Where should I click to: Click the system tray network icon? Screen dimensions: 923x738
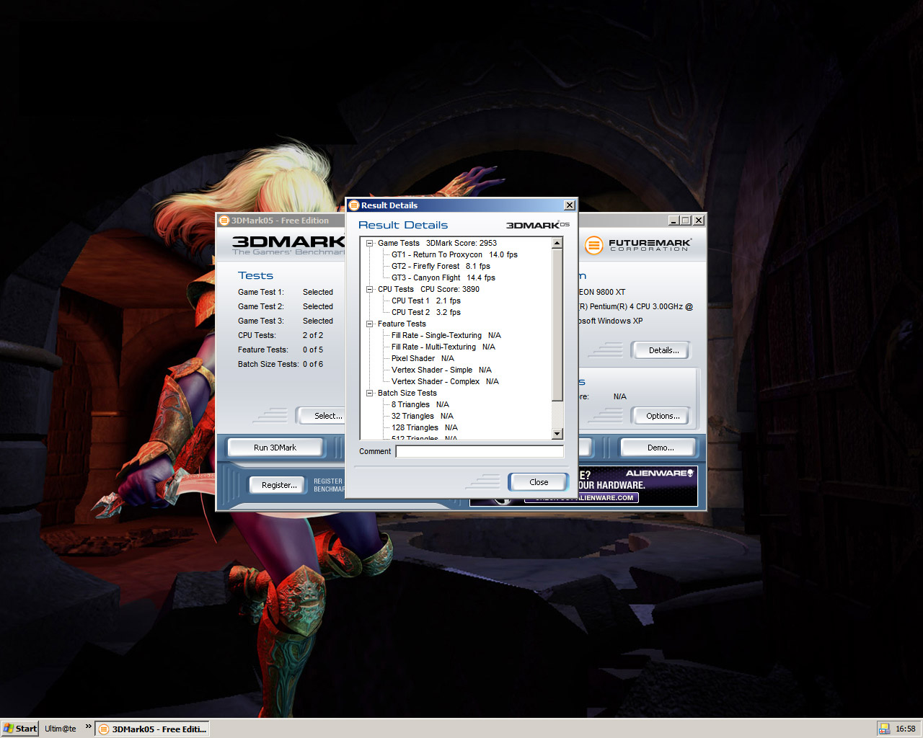tap(884, 729)
